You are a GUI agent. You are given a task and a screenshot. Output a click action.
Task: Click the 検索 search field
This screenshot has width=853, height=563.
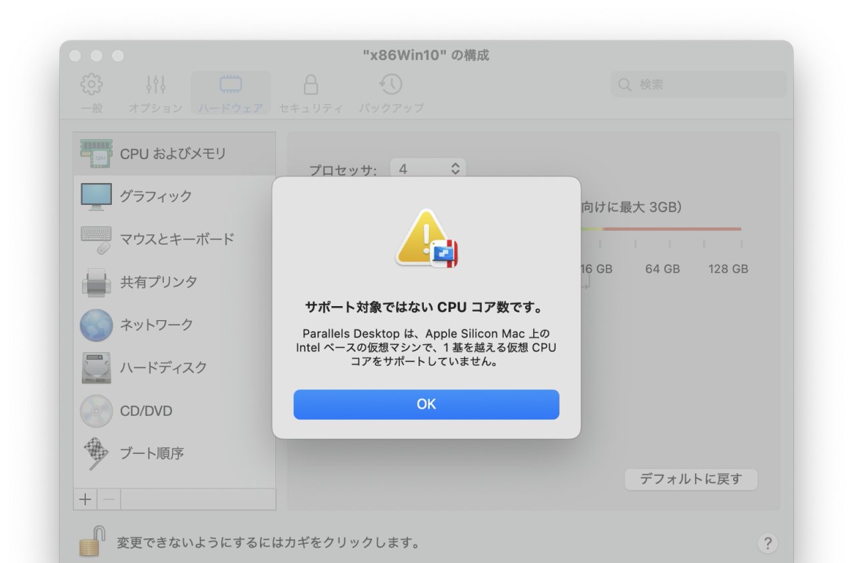(x=698, y=85)
